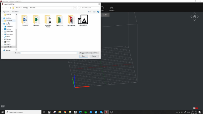
Task: Select Raise3D in navigation tree
Action: coord(9,15)
